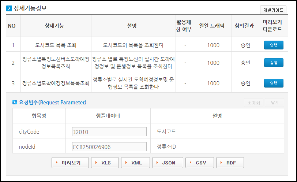Click the cityCode parameter name
Screen dimensions: 297x182
[29, 132]
